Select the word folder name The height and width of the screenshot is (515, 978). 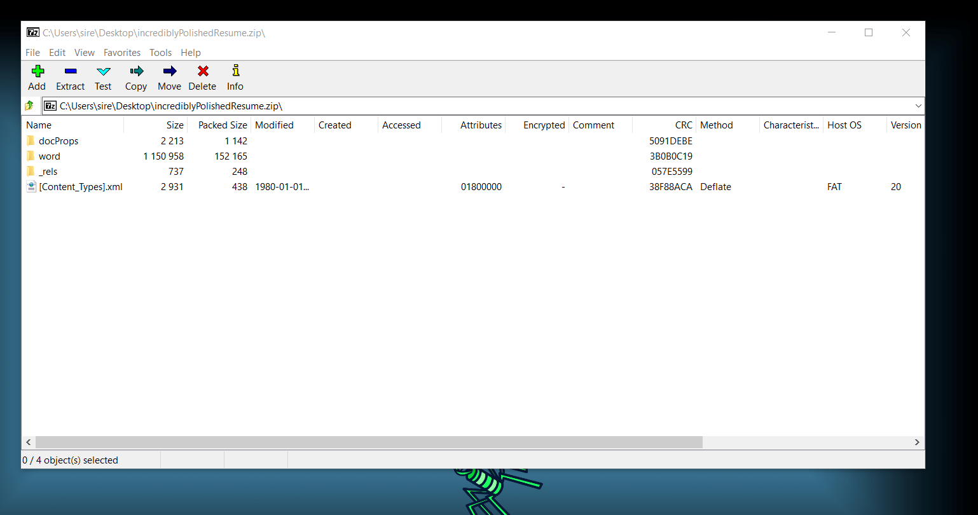point(50,156)
